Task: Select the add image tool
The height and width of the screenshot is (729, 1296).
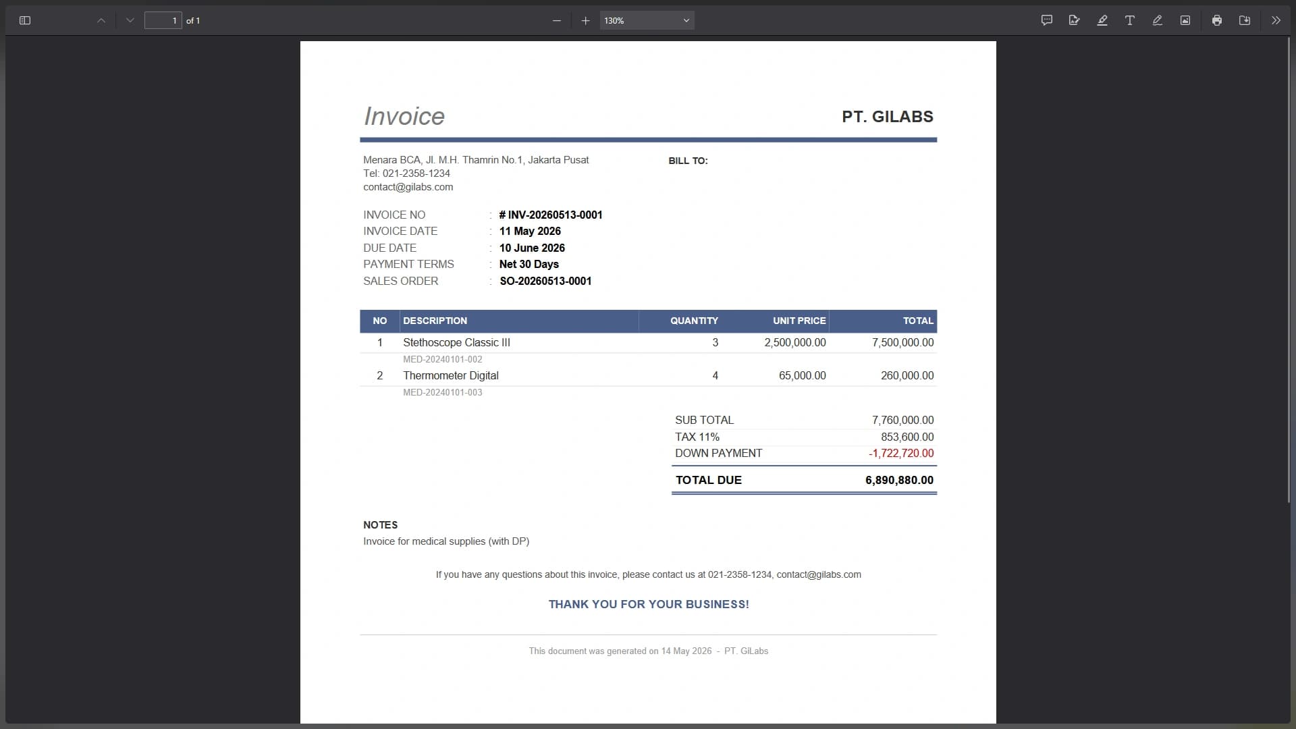Action: 1185,20
